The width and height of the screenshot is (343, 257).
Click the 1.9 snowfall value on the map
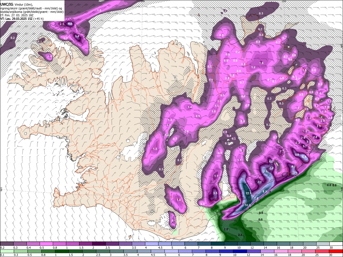[217, 176]
